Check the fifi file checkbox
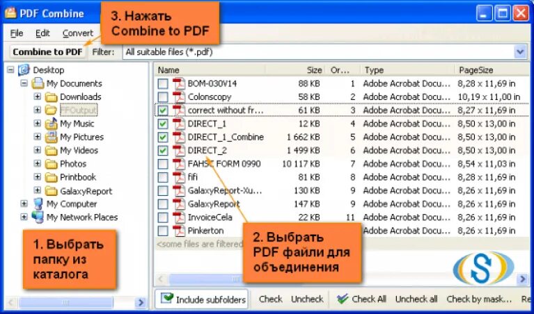534x314 pixels. 163,177
